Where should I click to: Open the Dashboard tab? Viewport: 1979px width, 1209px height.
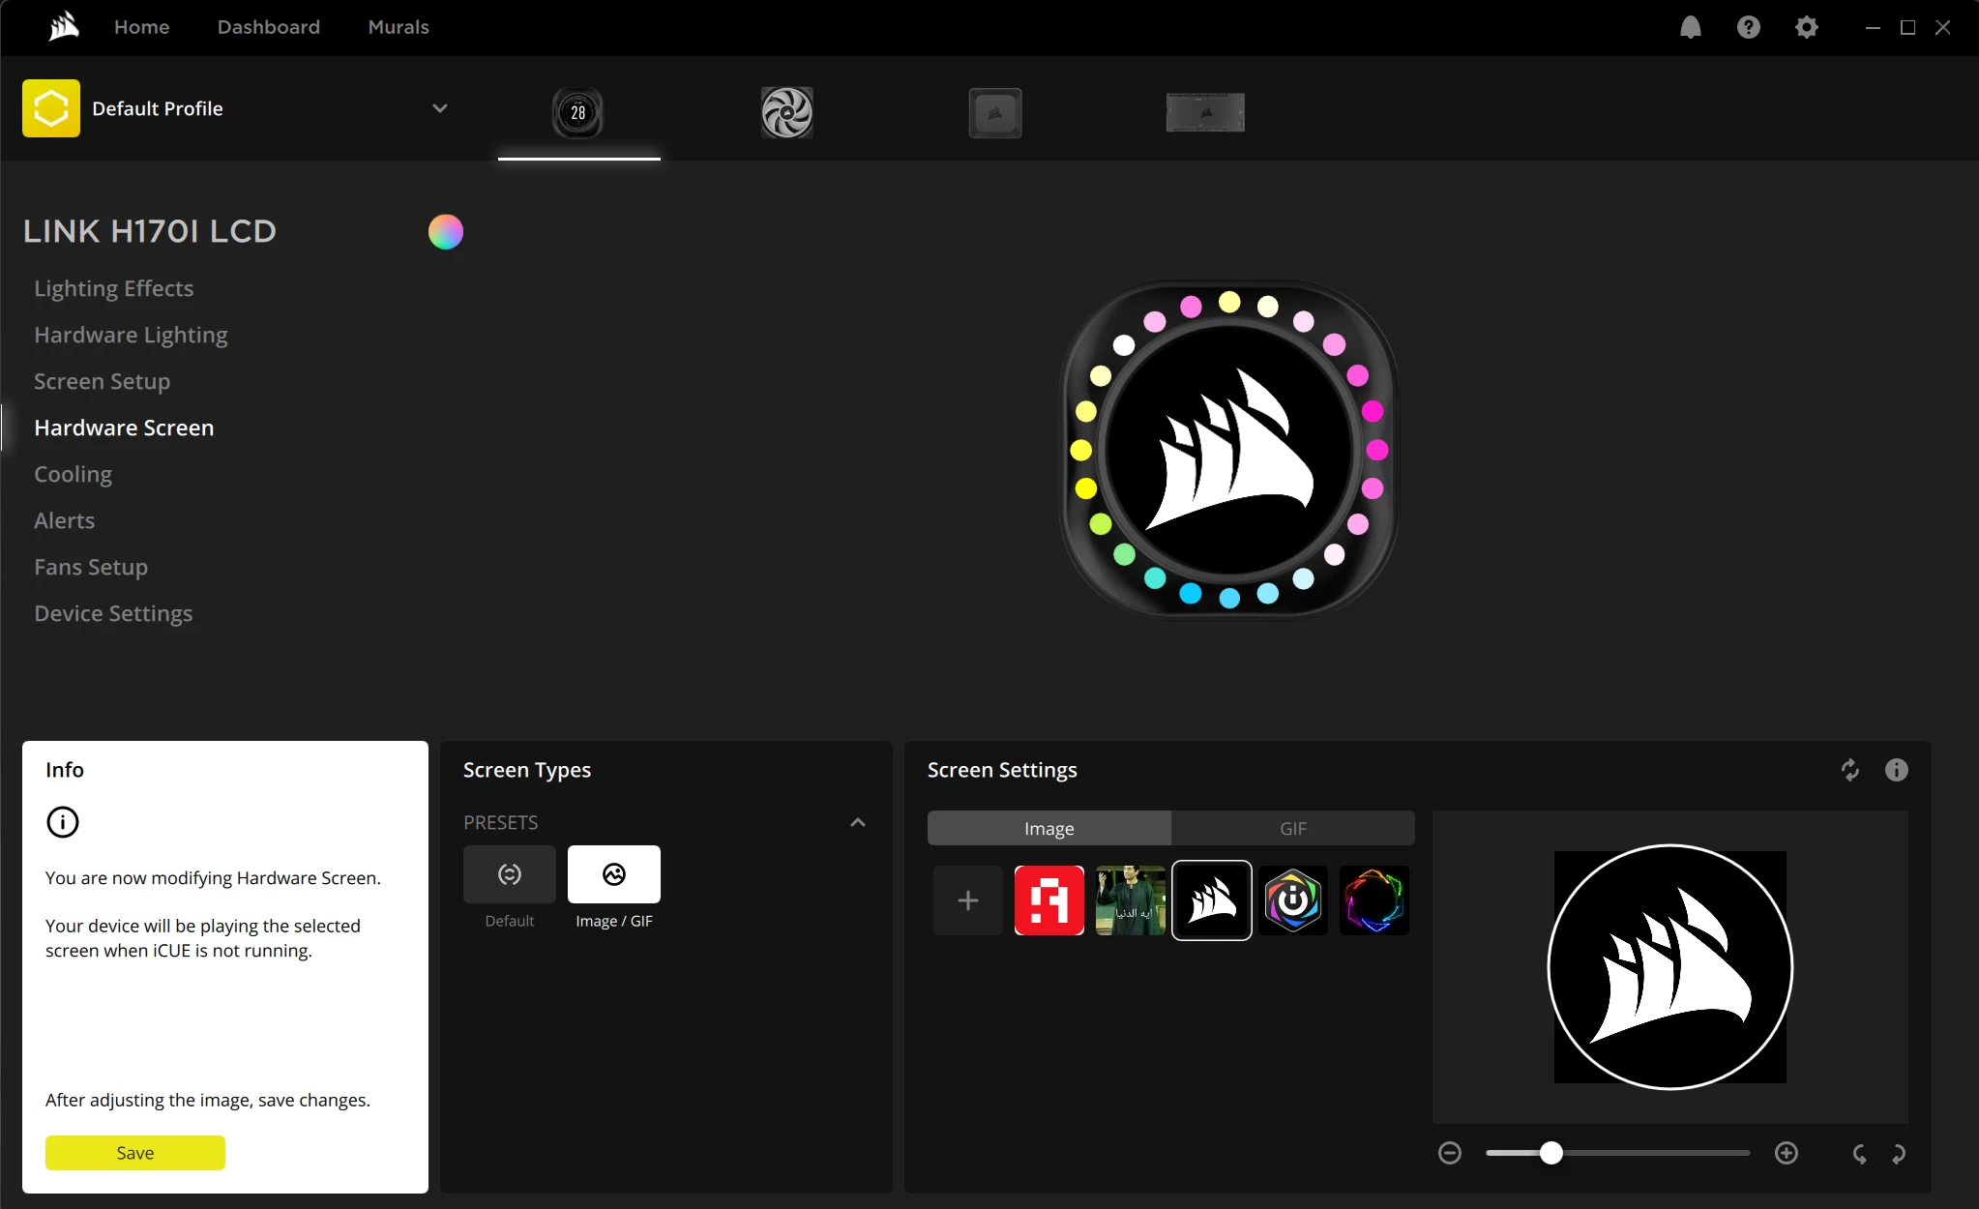click(x=268, y=27)
